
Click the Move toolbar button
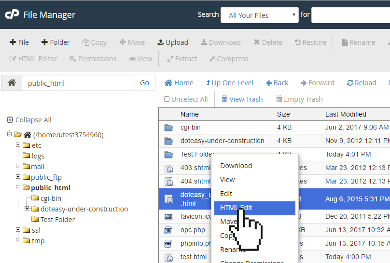pyautogui.click(x=132, y=42)
